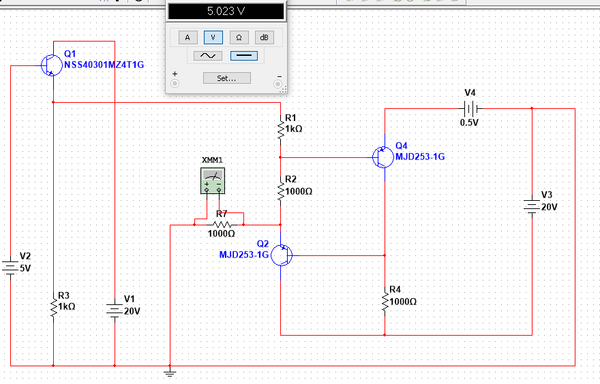Image resolution: width=600 pixels, height=384 pixels.
Task: Select transistor Q2 symbol
Action: (x=282, y=255)
